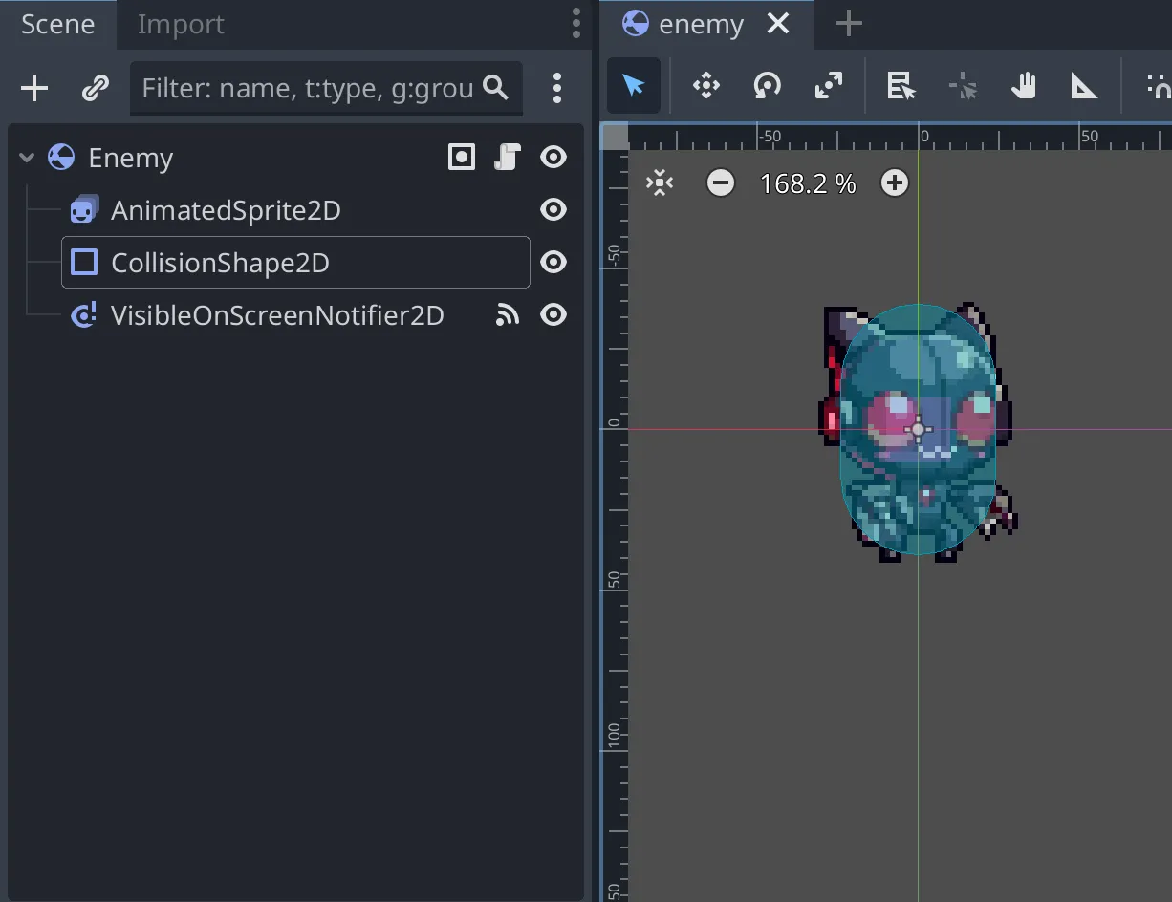Activate the Ruler Mode tool
The image size is (1172, 902).
1084,87
